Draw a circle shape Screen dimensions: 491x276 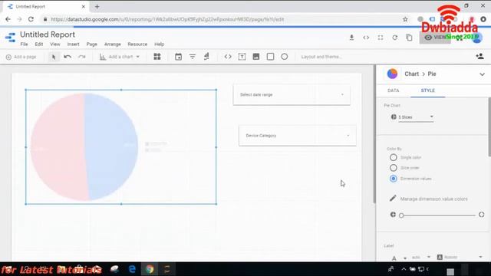[x=285, y=57]
